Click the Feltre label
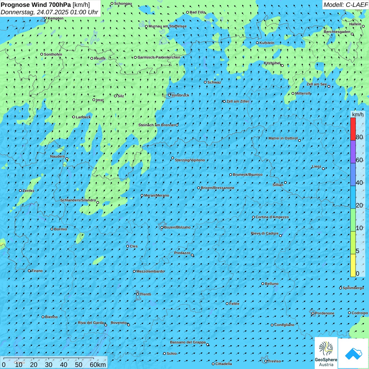 pyautogui.click(x=234, y=304)
